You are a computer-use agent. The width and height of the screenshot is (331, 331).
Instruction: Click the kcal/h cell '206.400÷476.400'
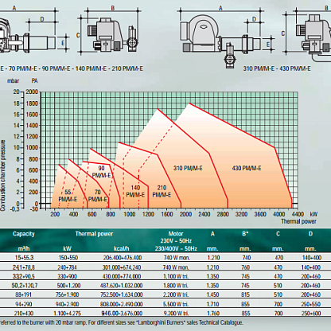pyautogui.click(x=123, y=258)
